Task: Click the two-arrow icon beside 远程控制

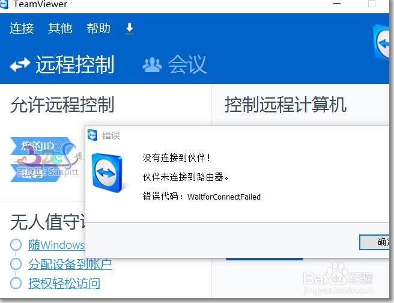Action: pos(20,65)
